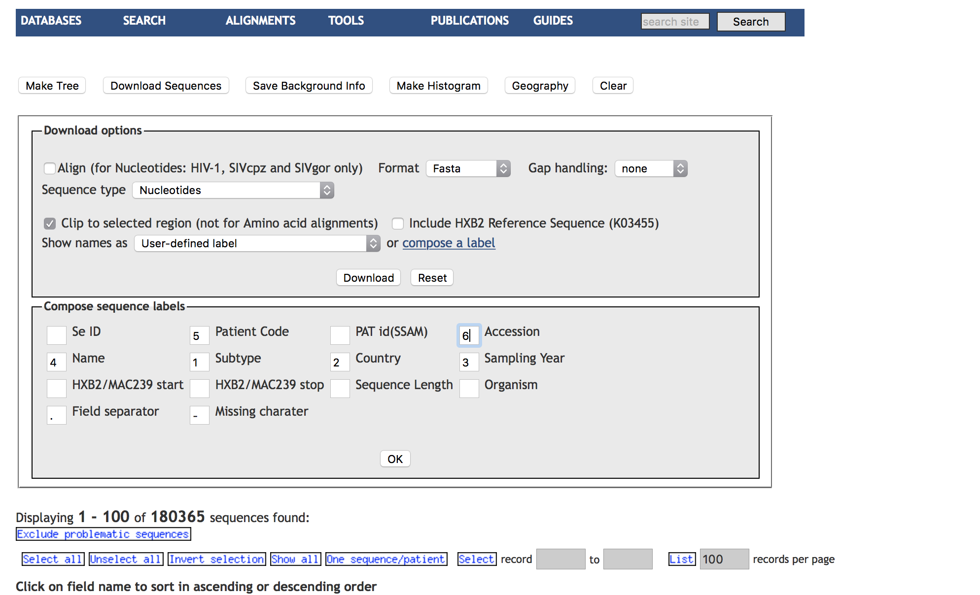Click the Make Tree button
This screenshot has height=595, width=980.
tap(52, 86)
